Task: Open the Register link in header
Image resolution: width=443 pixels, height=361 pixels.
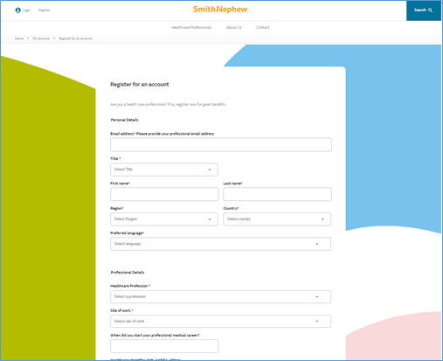Action: pos(45,10)
